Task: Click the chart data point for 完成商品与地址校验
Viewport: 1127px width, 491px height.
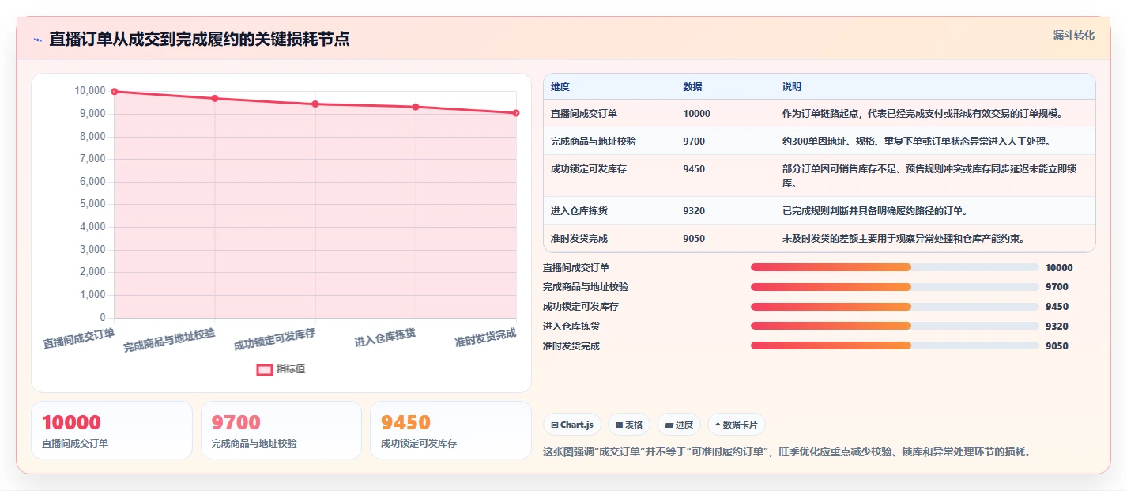Action: pos(215,98)
